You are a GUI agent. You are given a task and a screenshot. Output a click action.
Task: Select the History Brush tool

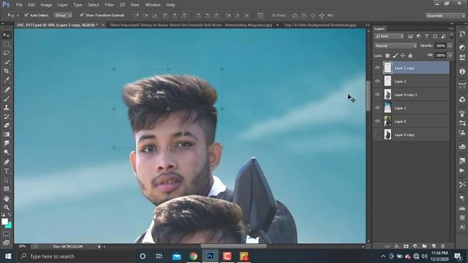[x=7, y=116]
